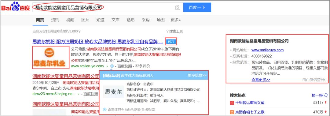This screenshot has height=116, width=330.
Task: Open 百度快照 of second result
Action: click(x=91, y=94)
